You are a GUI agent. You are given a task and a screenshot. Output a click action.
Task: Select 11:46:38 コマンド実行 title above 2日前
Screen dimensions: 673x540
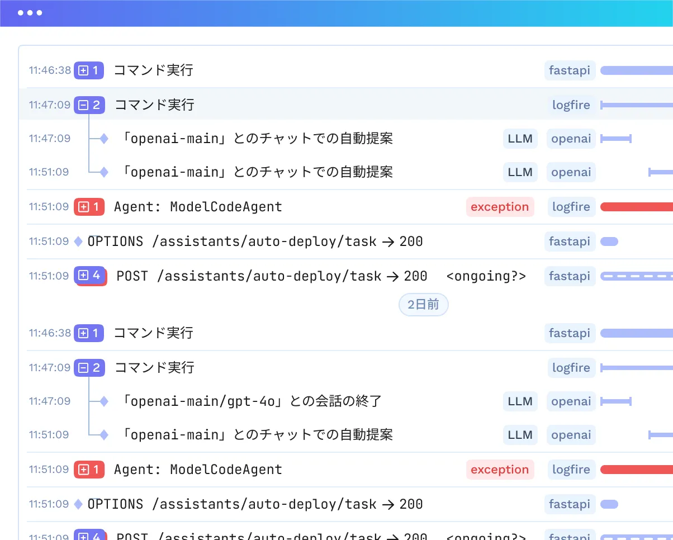[x=154, y=70]
